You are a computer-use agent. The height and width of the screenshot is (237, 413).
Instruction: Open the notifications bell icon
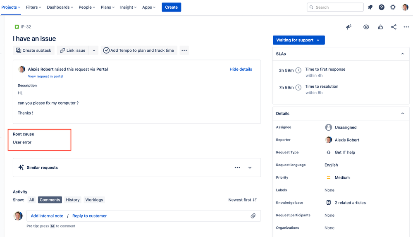pos(370,7)
